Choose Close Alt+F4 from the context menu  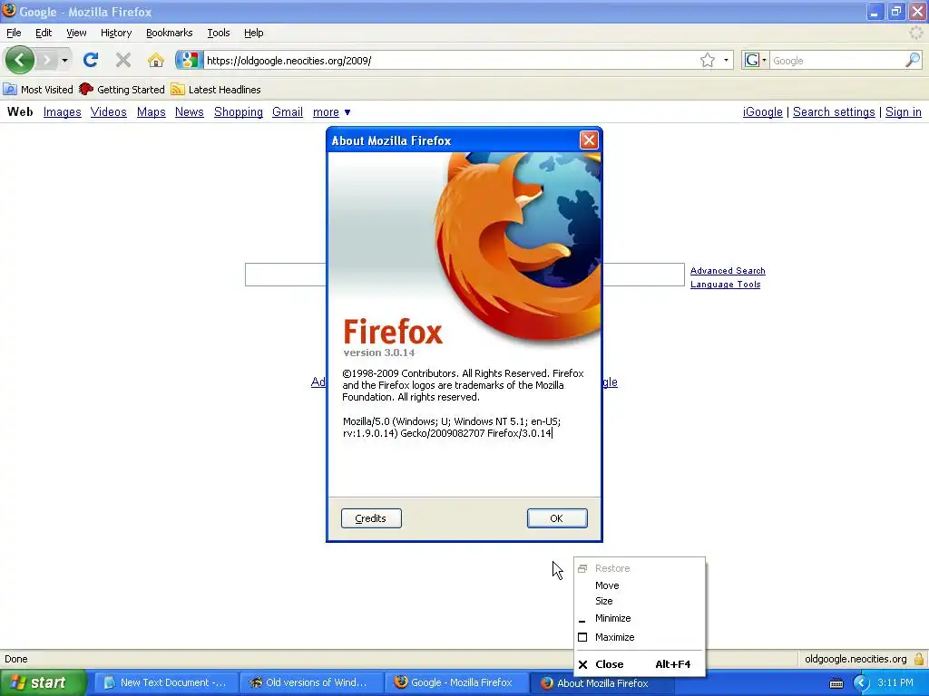click(x=640, y=664)
